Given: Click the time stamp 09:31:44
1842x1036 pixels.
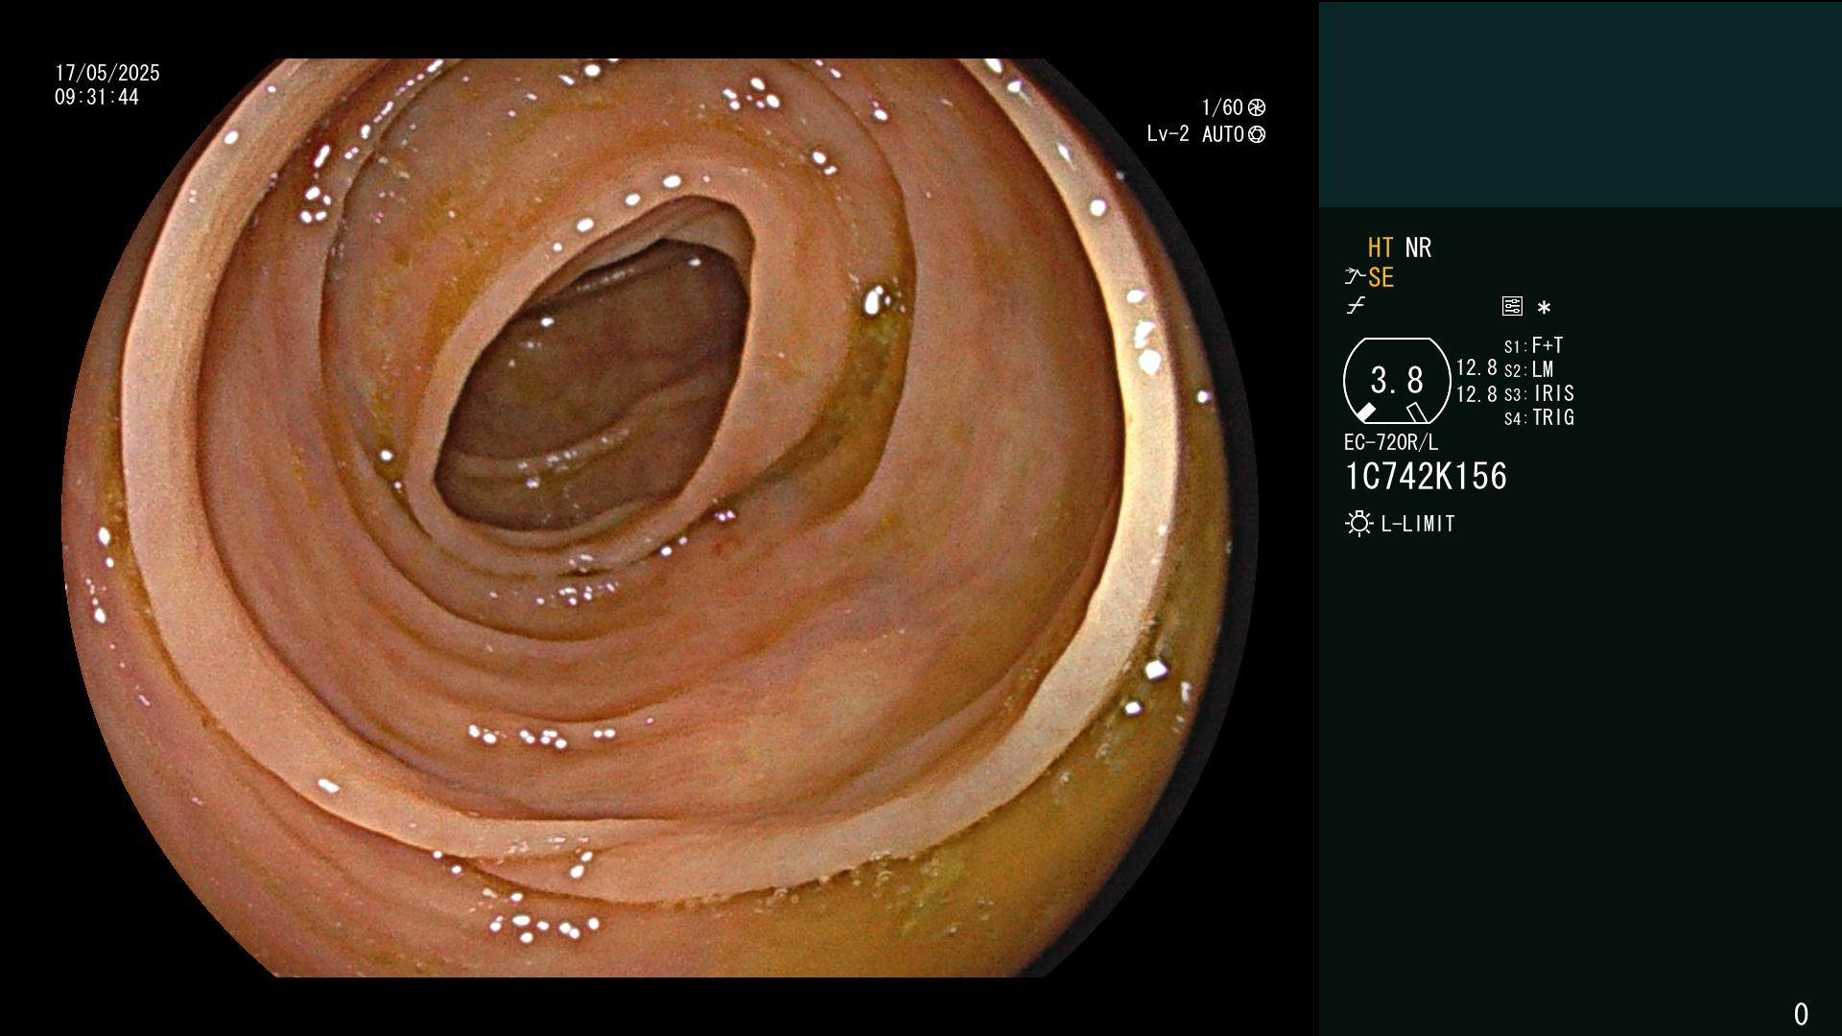Looking at the screenshot, I should (97, 97).
